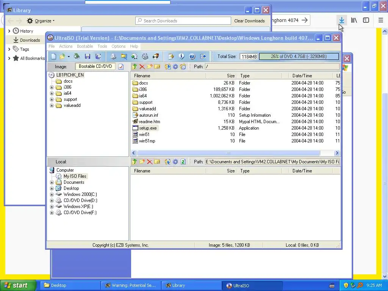388x291 pixels.
Task: Click the Open CD/DVD icon in main toolbar
Action: [x=77, y=56]
